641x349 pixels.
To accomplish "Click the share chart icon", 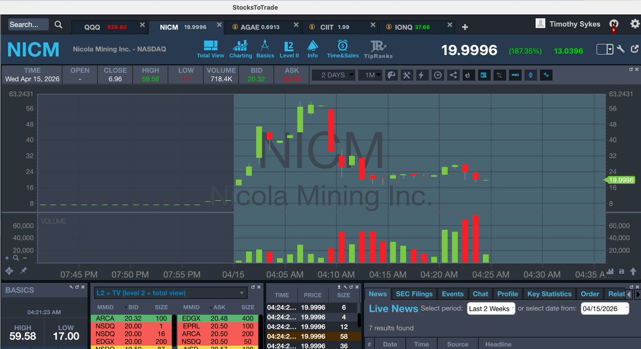I will pyautogui.click(x=452, y=75).
